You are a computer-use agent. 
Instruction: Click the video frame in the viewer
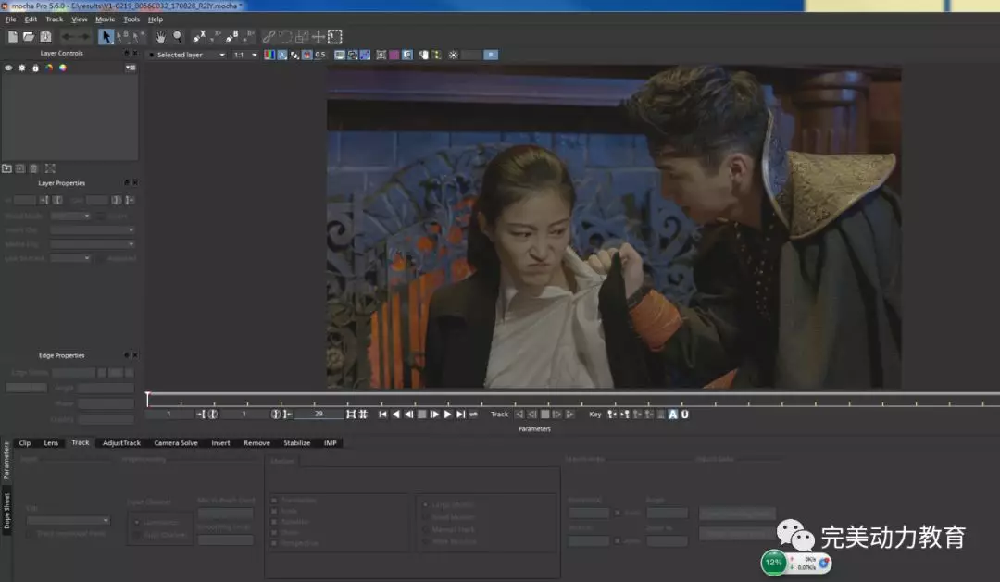(x=614, y=228)
